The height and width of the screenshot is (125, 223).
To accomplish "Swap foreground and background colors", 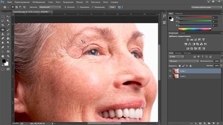I will pos(8,60).
